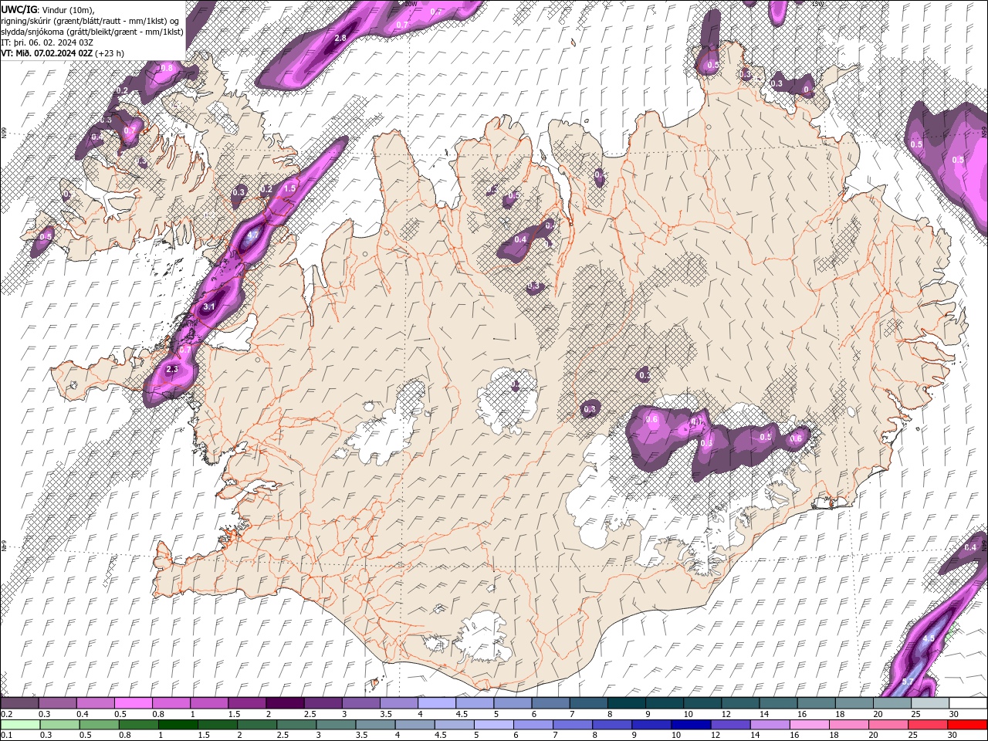This screenshot has width=988, height=741.
Task: Pick the deep navy blue 10 swatch
Action: [x=691, y=725]
